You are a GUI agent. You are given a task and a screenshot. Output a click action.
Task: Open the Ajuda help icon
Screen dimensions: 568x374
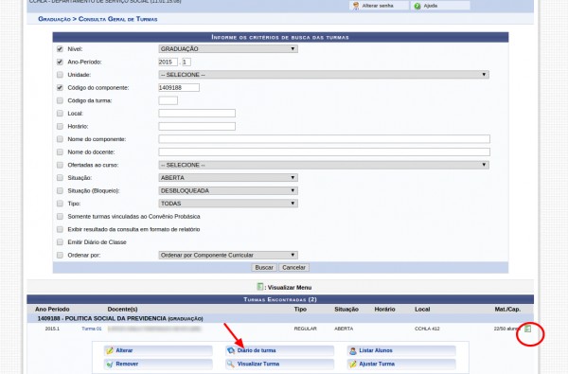click(x=417, y=6)
